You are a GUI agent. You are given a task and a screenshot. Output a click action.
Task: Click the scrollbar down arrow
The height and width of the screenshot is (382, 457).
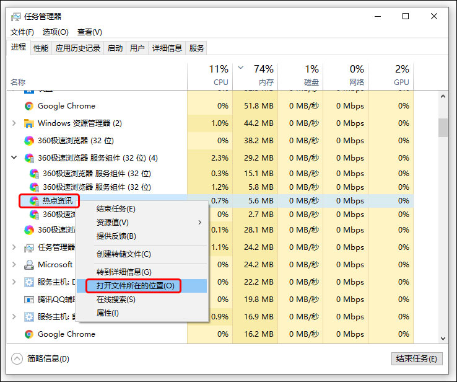[443, 339]
